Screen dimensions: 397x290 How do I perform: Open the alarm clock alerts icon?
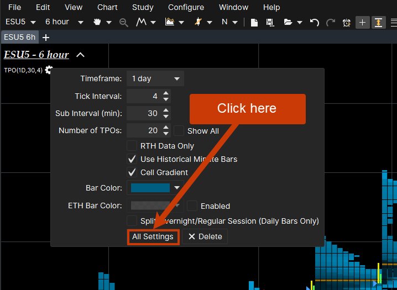[347, 23]
